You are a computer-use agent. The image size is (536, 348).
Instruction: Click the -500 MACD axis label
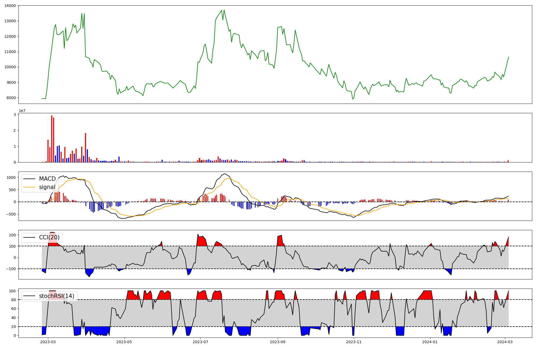[x=11, y=214]
